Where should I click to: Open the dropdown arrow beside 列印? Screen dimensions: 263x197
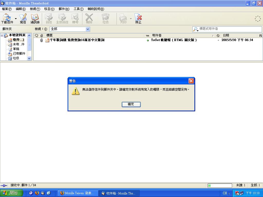tap(131, 18)
